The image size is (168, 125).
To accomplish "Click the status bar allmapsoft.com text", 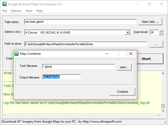I will [x=102, y=122].
